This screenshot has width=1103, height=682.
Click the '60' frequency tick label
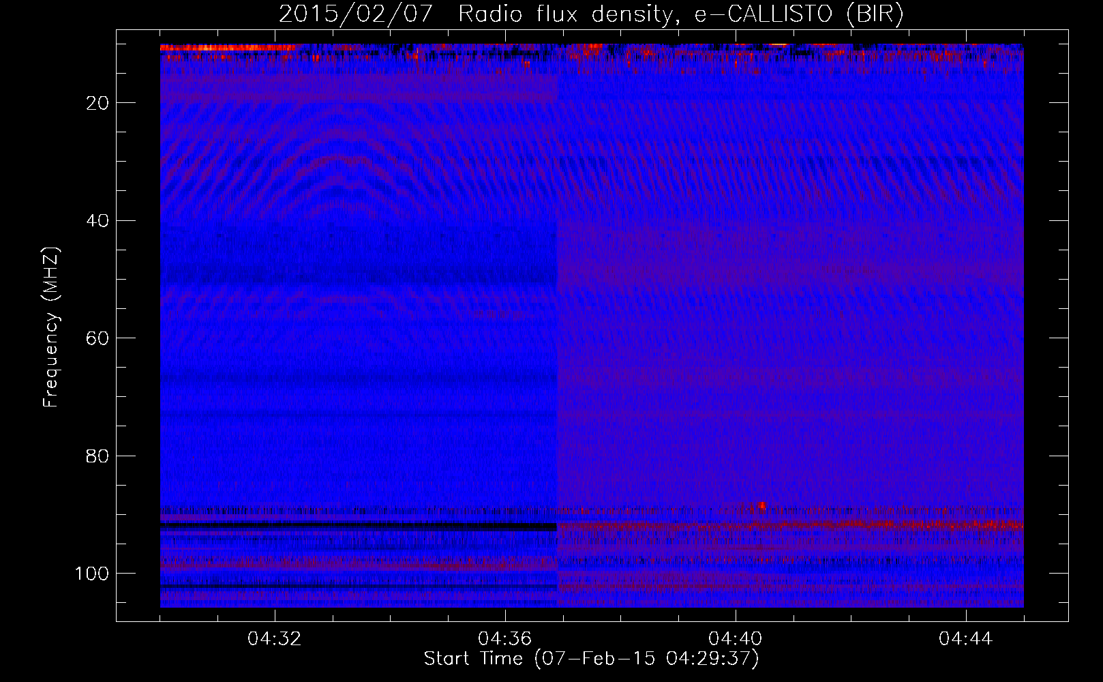point(97,338)
